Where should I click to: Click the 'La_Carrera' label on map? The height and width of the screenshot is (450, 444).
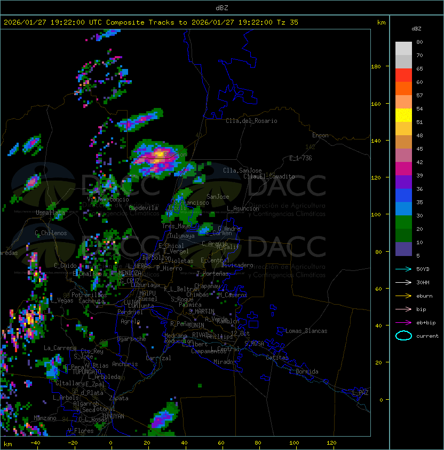coord(60,348)
